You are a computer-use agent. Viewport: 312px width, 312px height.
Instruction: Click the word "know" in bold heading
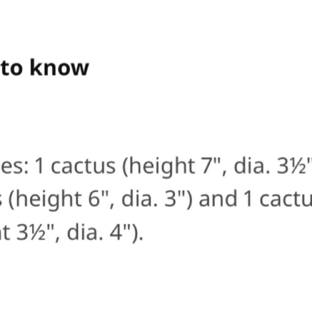[x=59, y=67]
